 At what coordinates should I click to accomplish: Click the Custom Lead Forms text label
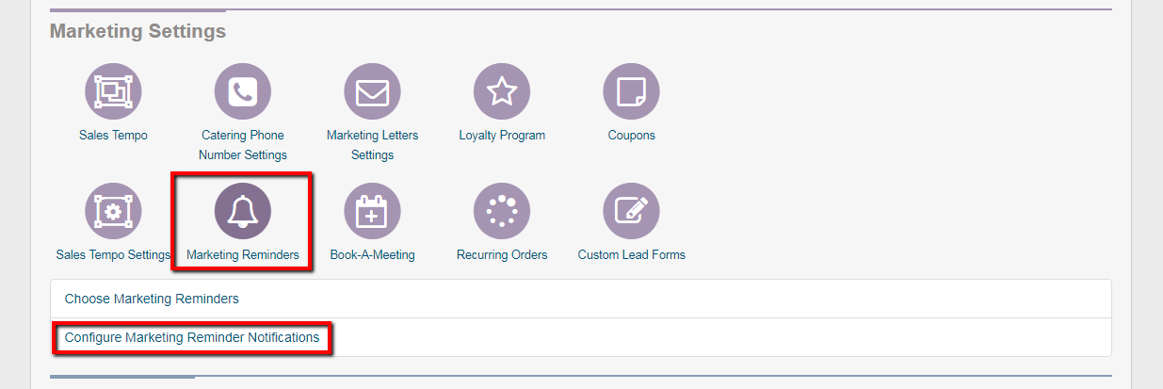(x=631, y=255)
